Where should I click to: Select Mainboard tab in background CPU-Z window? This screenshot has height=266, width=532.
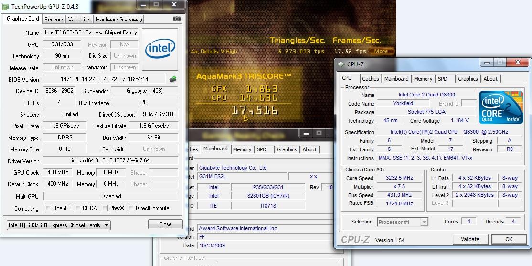pos(215,149)
